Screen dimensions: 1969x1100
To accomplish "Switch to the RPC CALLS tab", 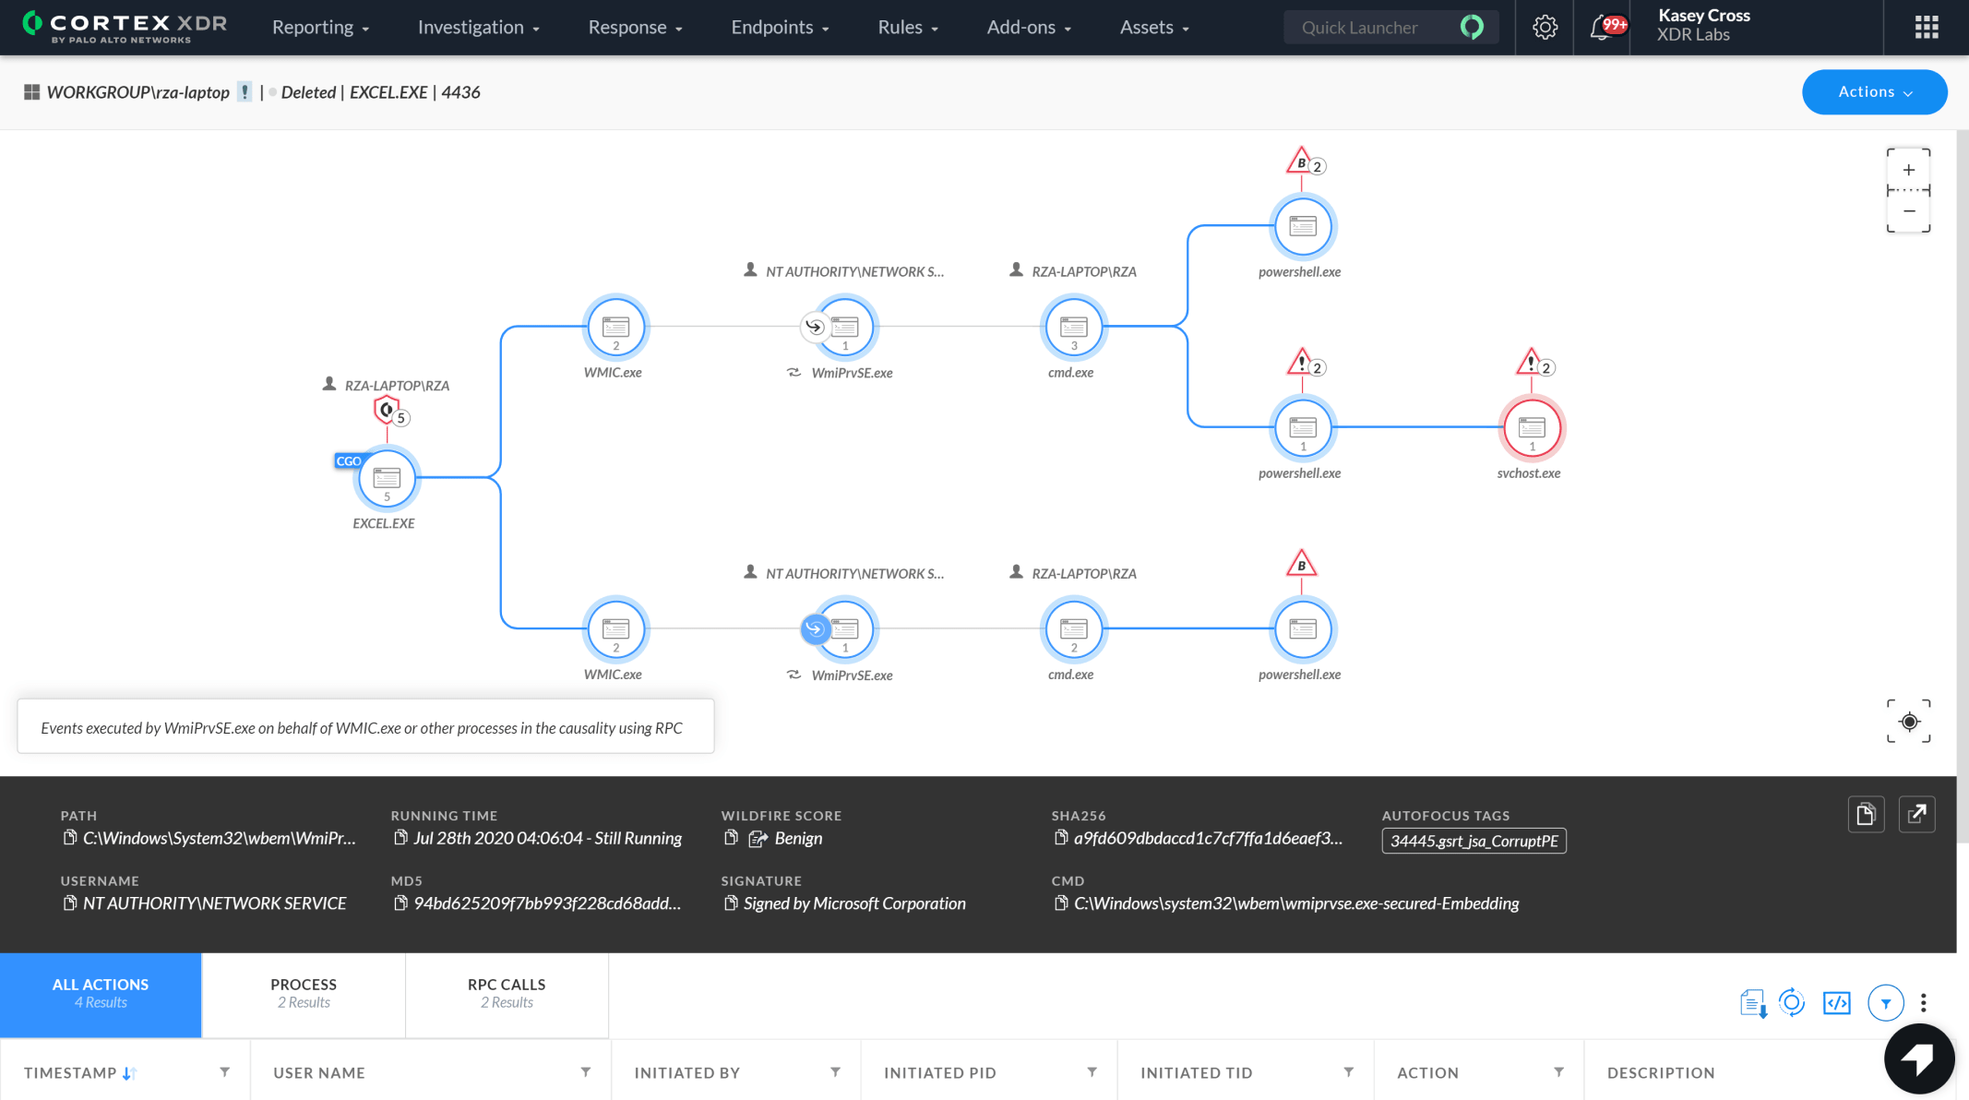I will tap(506, 994).
